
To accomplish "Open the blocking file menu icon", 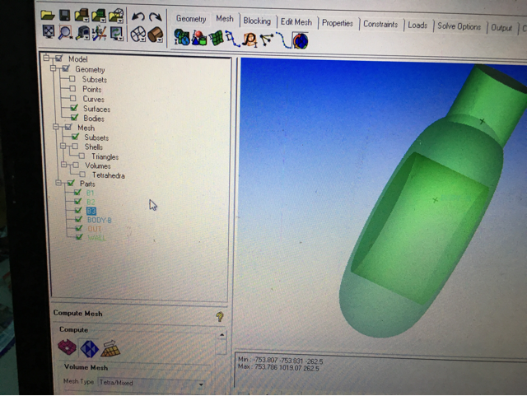I will pyautogui.click(x=116, y=16).
